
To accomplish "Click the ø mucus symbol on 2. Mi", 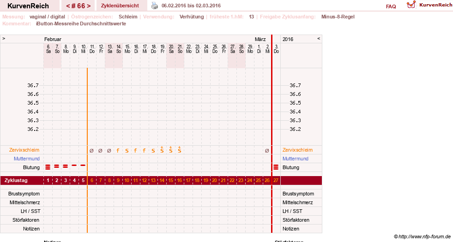I will tap(267, 150).
